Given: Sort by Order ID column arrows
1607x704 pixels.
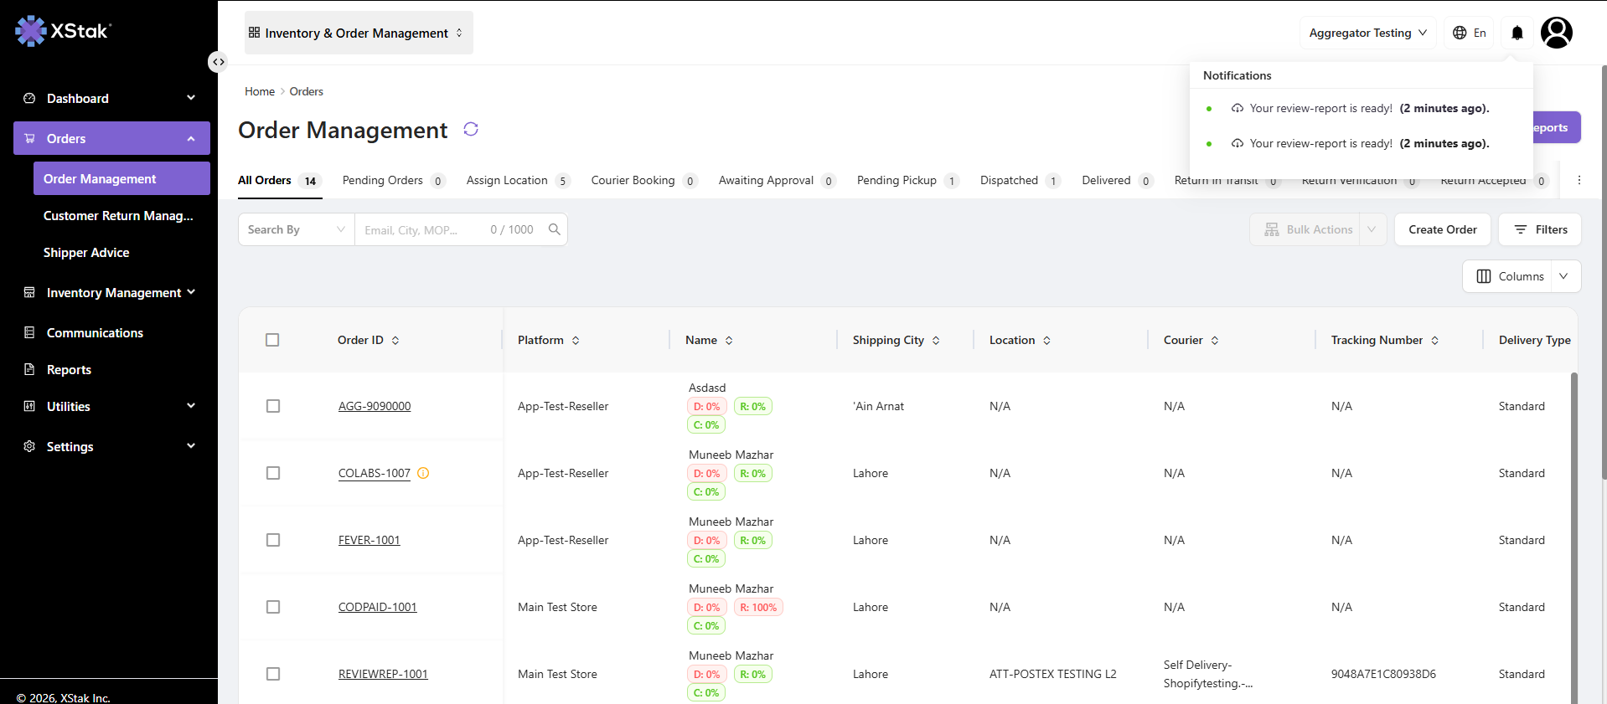Looking at the screenshot, I should pyautogui.click(x=395, y=341).
